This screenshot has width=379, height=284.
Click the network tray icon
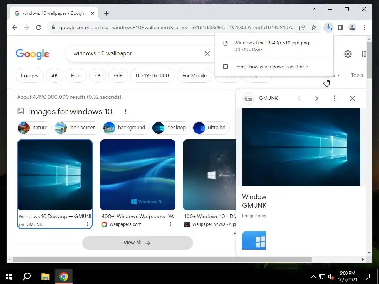point(322,277)
